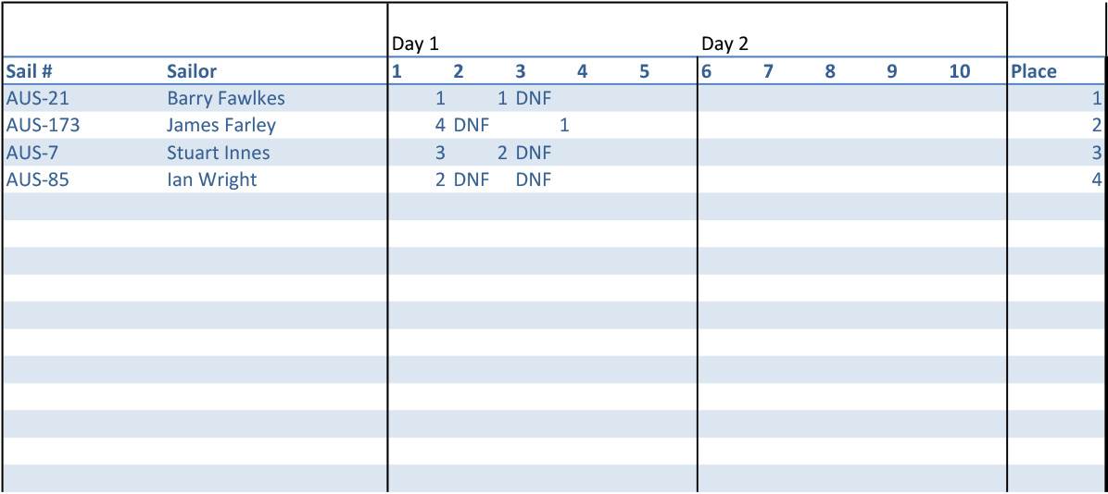
Task: Select Ian Wright's place cell showing 4
Action: coord(1096,179)
